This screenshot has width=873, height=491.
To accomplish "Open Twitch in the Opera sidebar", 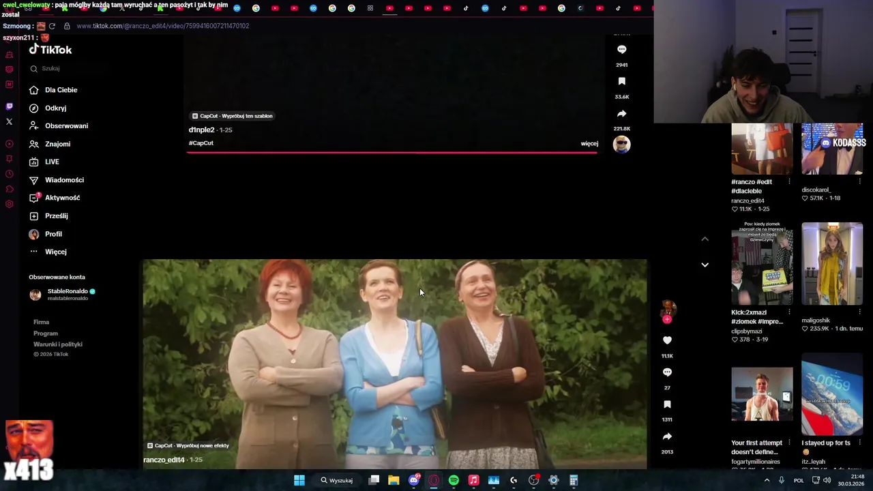I will pos(9,106).
